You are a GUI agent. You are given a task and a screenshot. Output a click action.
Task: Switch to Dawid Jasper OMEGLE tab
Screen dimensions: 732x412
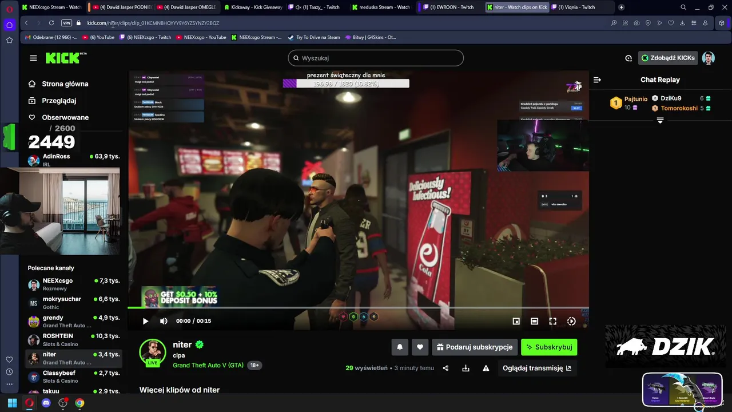pos(186,7)
